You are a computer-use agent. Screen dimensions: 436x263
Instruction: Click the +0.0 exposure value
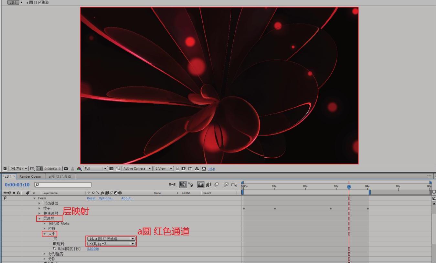coord(211,169)
